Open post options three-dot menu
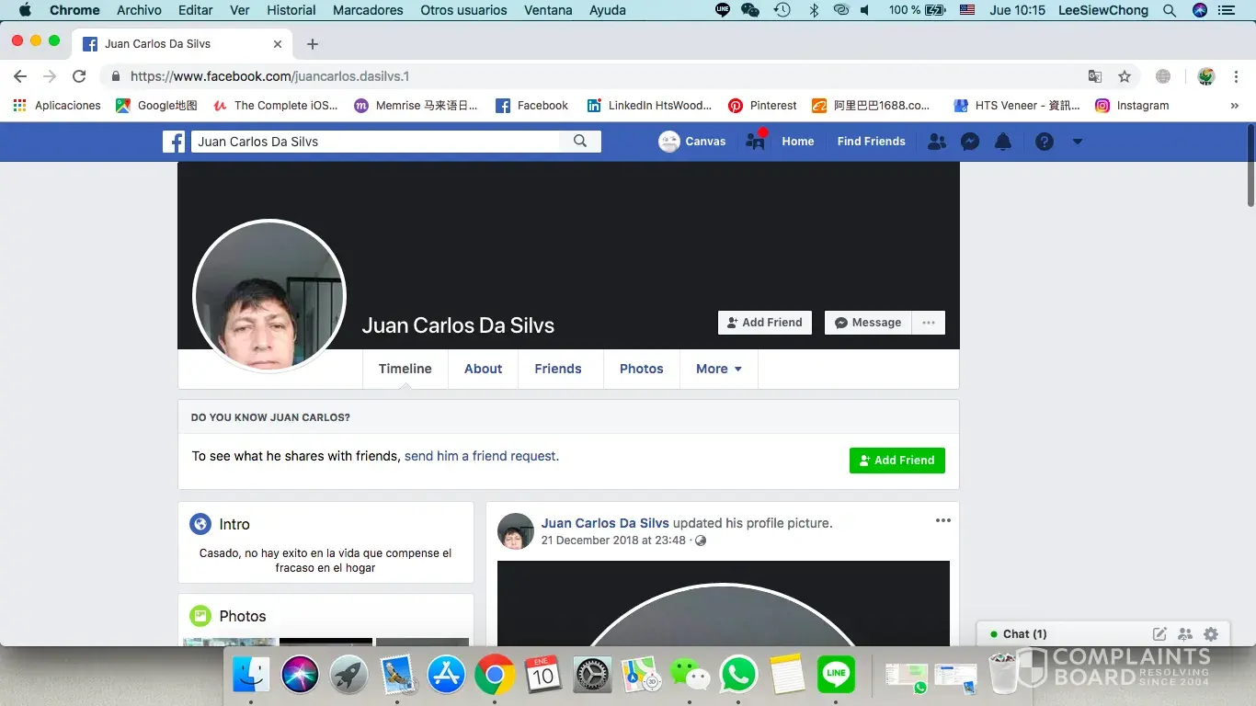This screenshot has height=706, width=1256. (x=942, y=520)
